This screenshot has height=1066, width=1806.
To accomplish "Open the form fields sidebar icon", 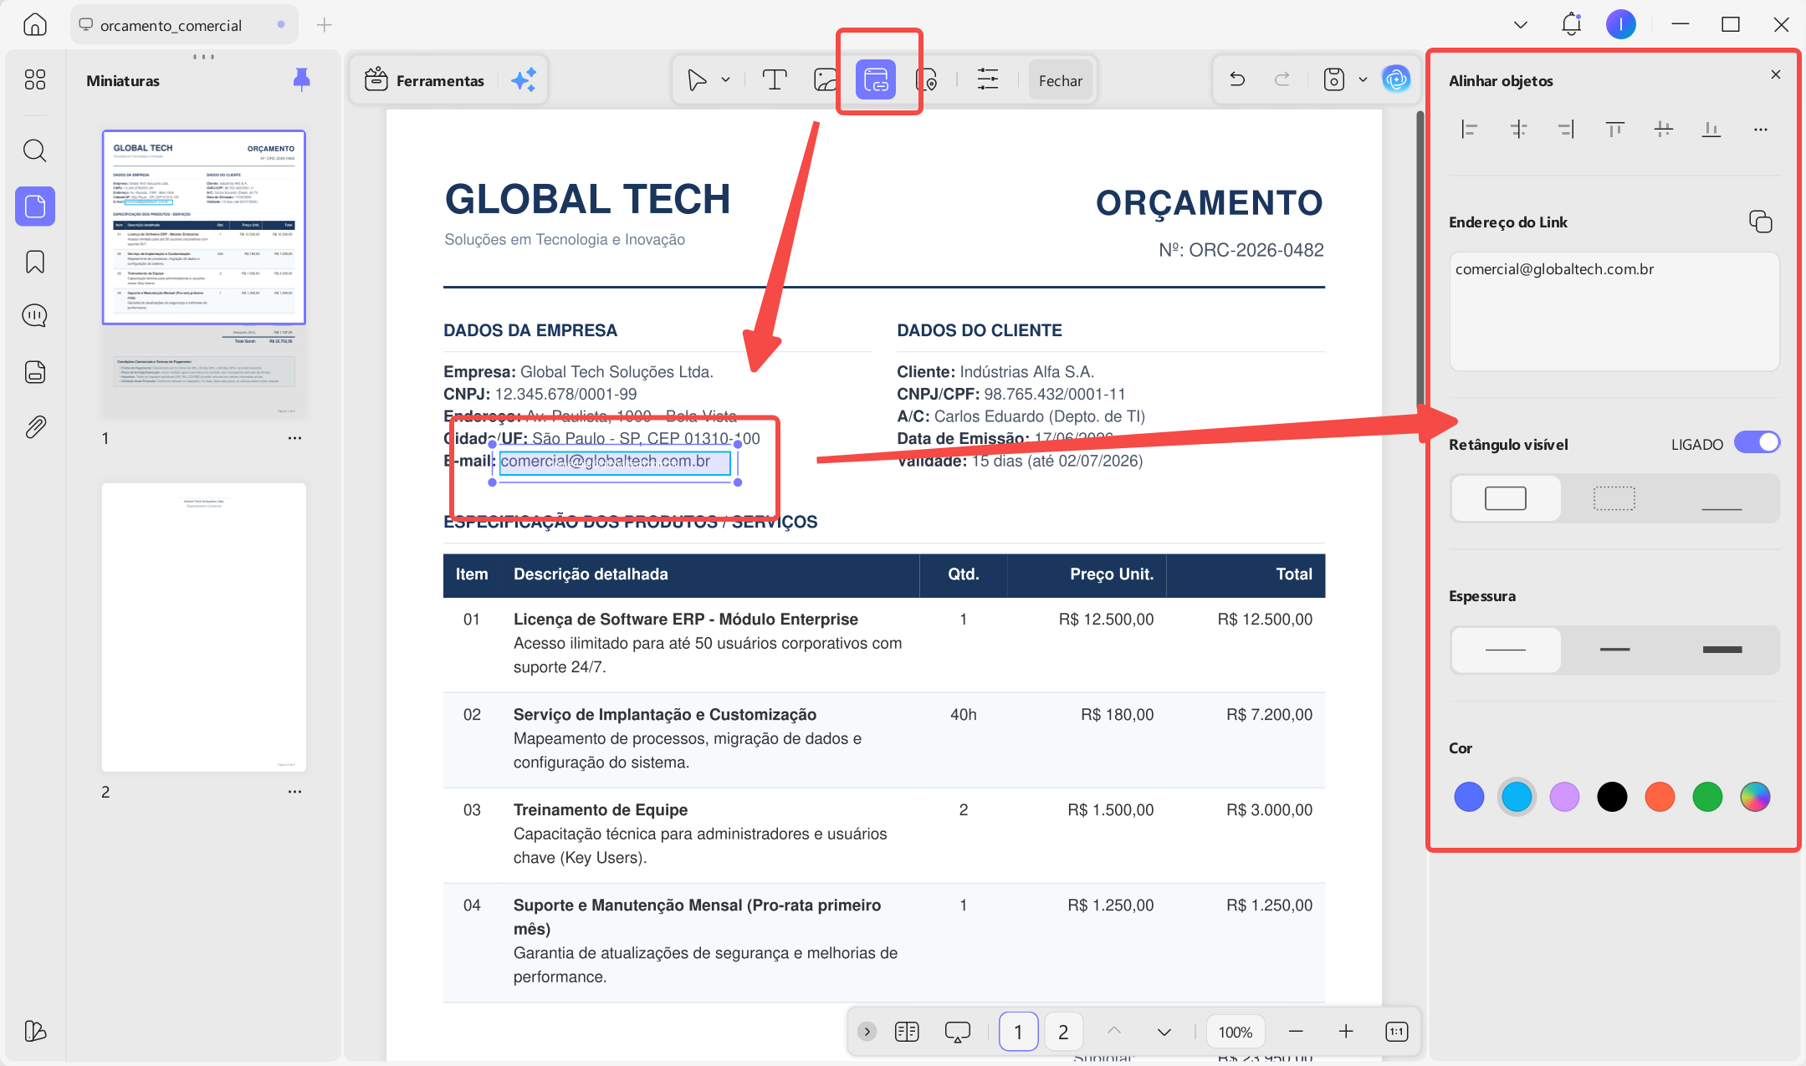I will tap(35, 371).
